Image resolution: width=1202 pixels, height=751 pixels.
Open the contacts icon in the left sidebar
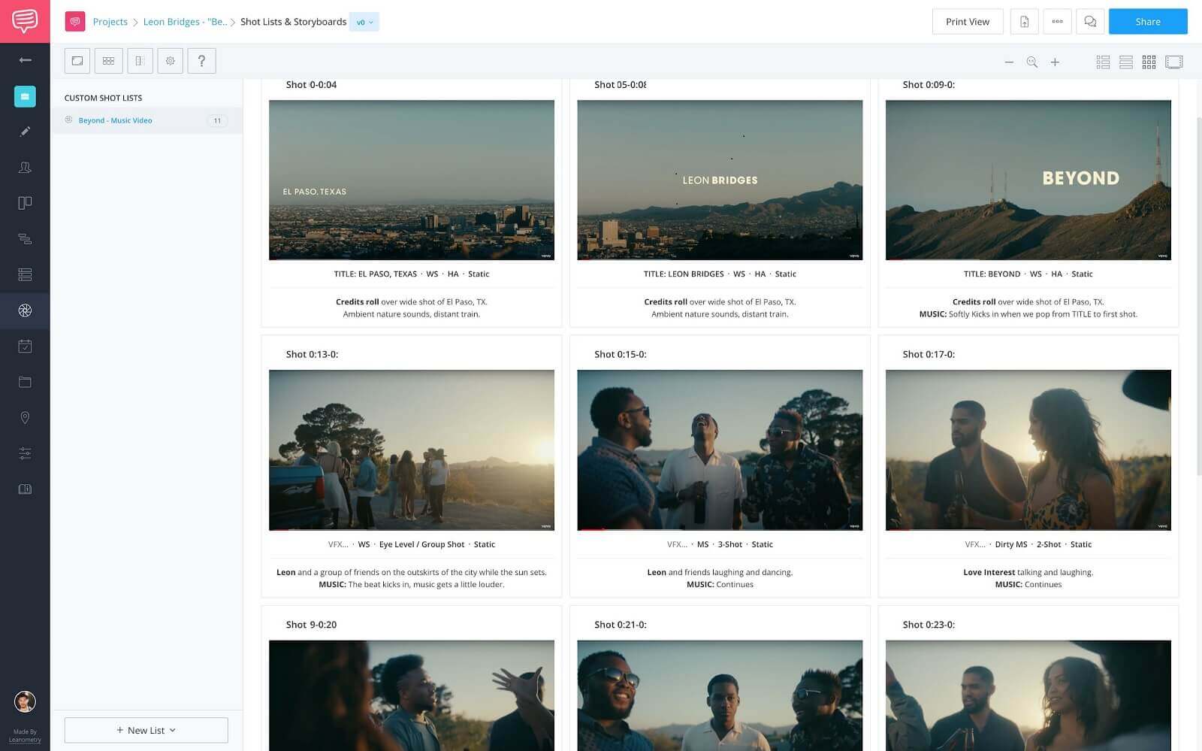tap(25, 168)
